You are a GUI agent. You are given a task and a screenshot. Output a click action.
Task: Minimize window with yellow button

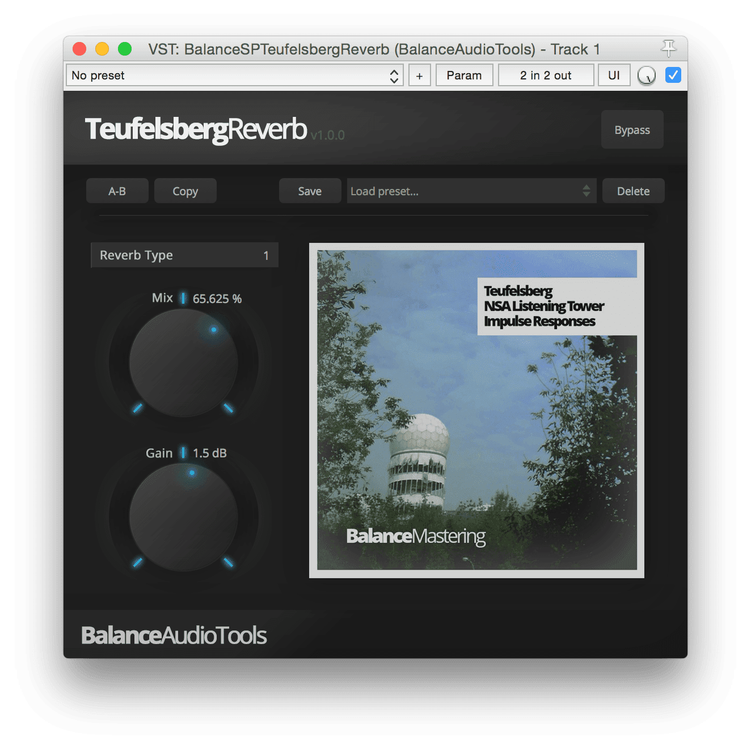pyautogui.click(x=102, y=49)
